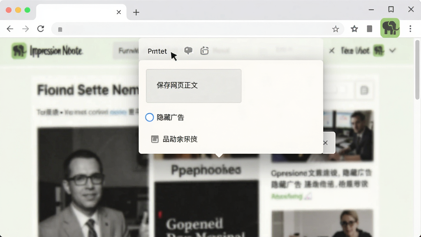Toggle the 隐藏广告 radio button

click(150, 117)
